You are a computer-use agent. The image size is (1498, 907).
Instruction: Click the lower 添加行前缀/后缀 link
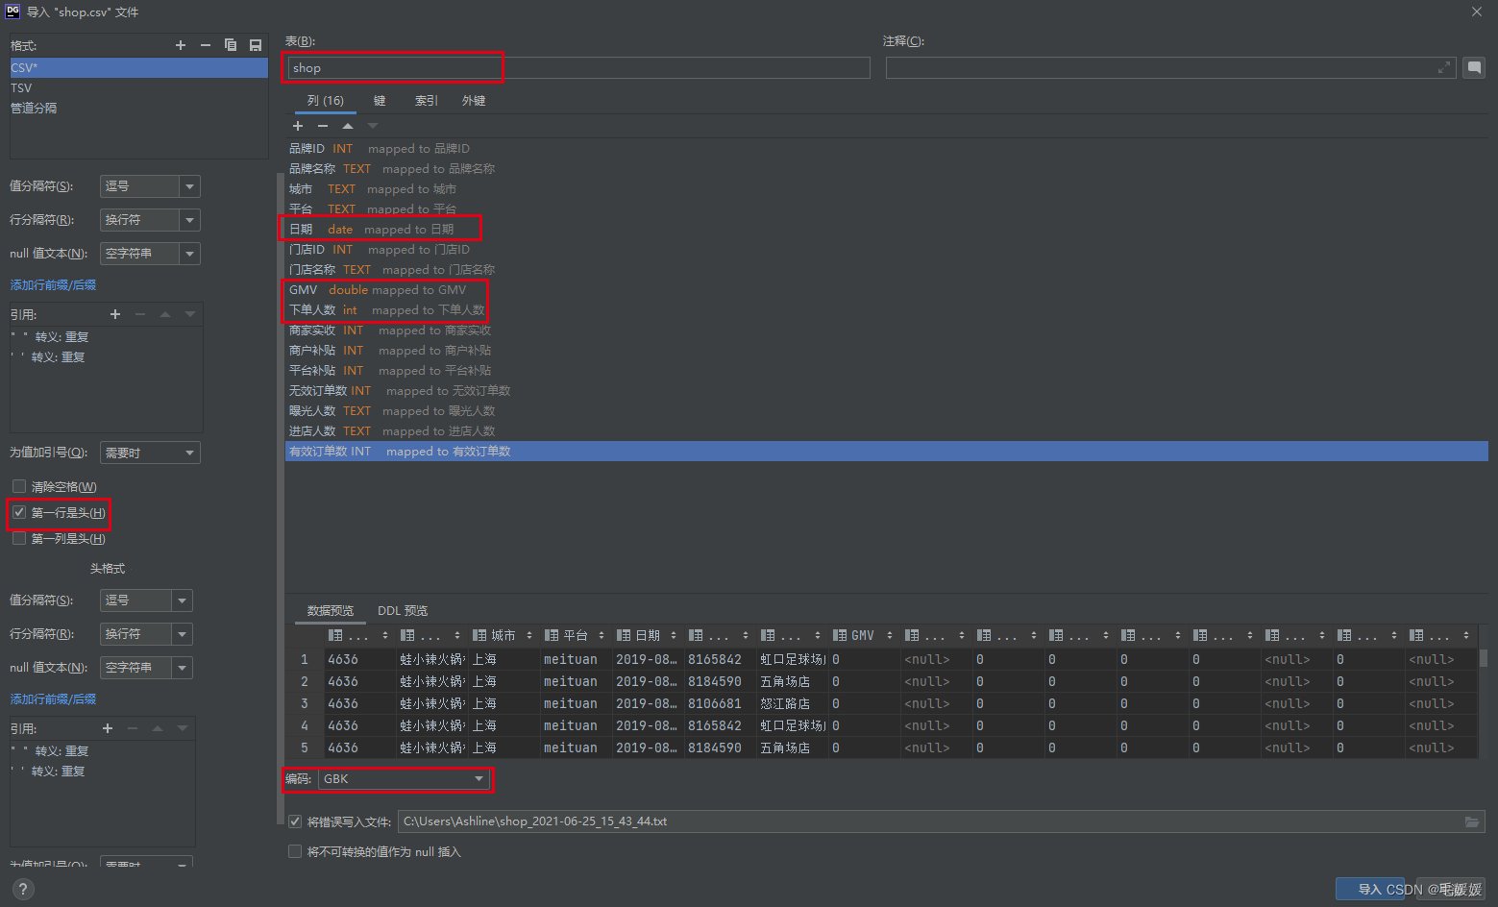pos(53,699)
